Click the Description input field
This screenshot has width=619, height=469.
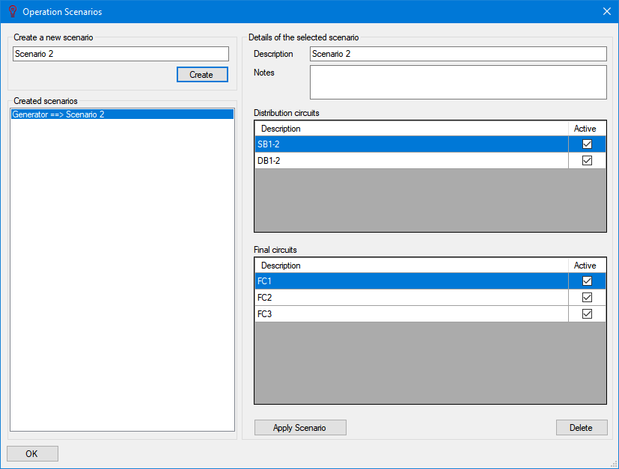tap(458, 54)
